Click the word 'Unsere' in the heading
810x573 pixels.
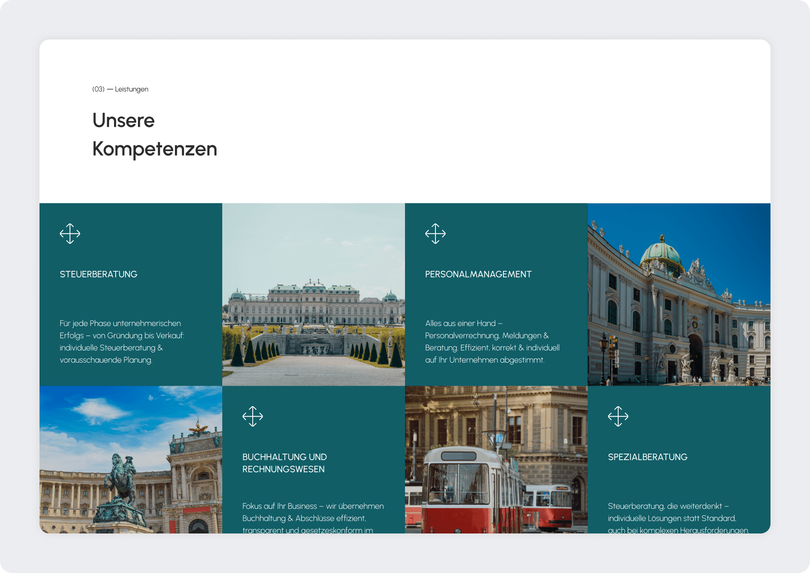123,121
